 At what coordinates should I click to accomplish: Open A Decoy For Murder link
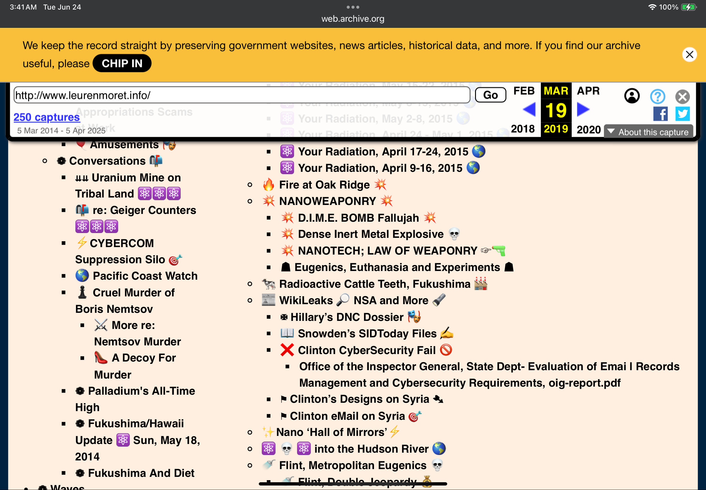point(135,366)
